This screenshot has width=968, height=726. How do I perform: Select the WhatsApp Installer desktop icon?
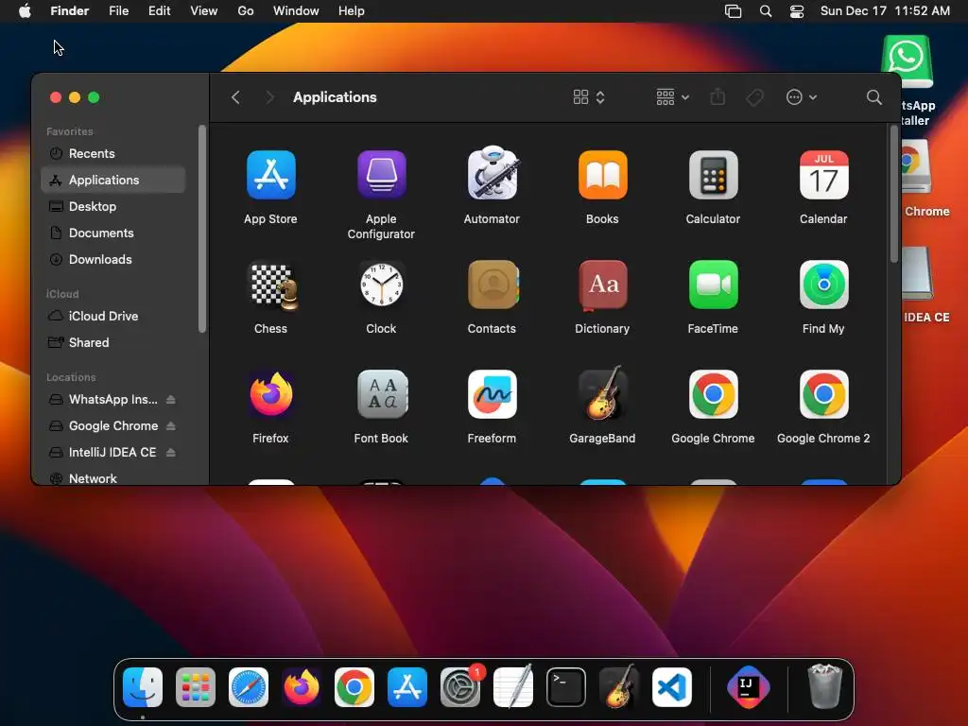click(907, 61)
